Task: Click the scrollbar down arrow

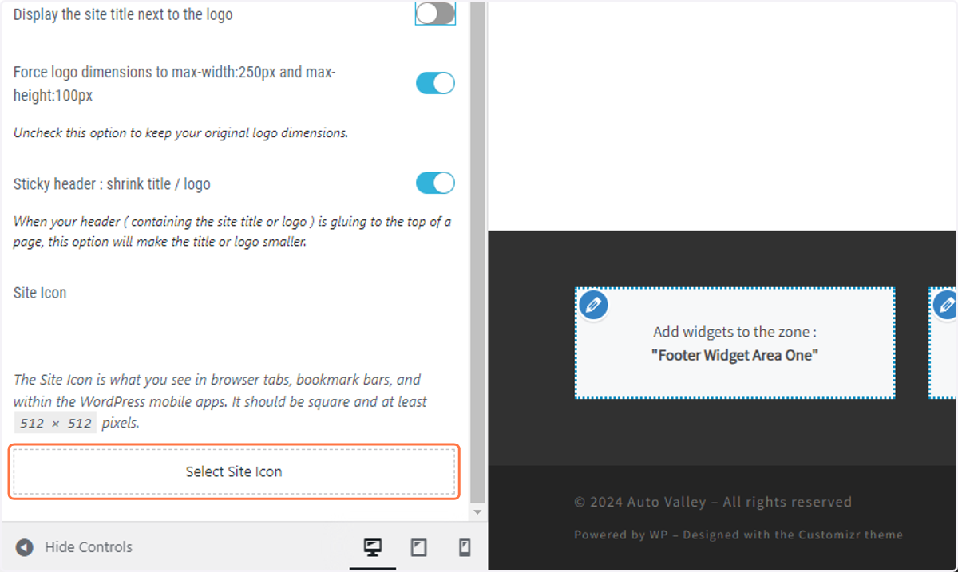Action: pyautogui.click(x=477, y=512)
